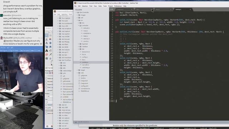Click ktemkin's avatar in the chat
Image resolution: width=229 pixels, height=129 pixels.
pos(1,15)
